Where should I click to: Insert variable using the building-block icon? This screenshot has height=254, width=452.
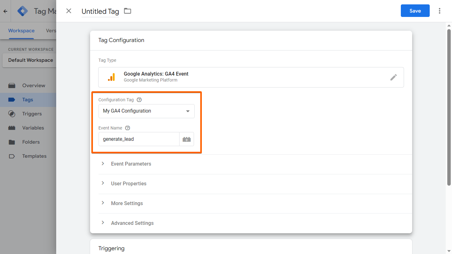186,139
